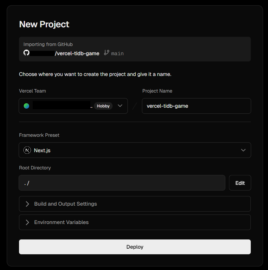The height and width of the screenshot is (270, 268).
Task: Click the Deploy button
Action: click(135, 247)
